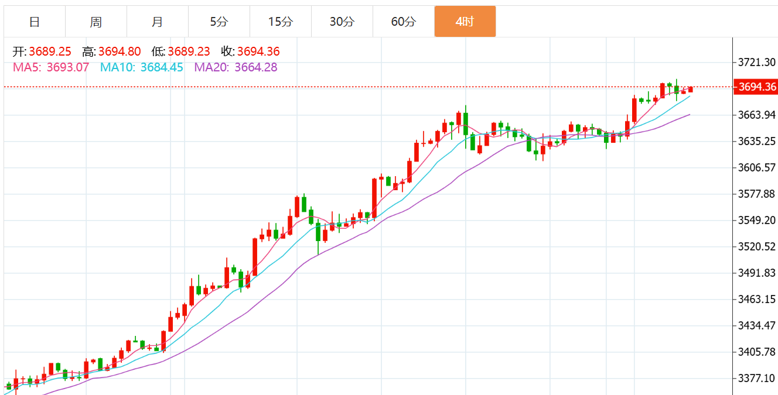Choose the 60分 timeframe tab

403,22
